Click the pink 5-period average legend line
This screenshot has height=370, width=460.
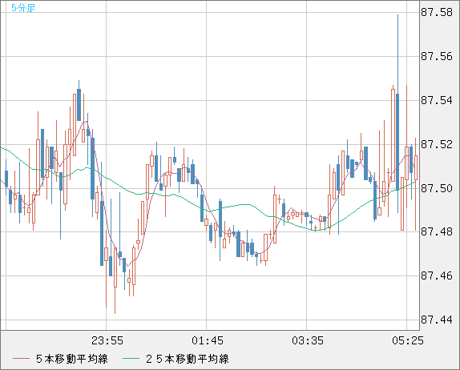(21, 359)
